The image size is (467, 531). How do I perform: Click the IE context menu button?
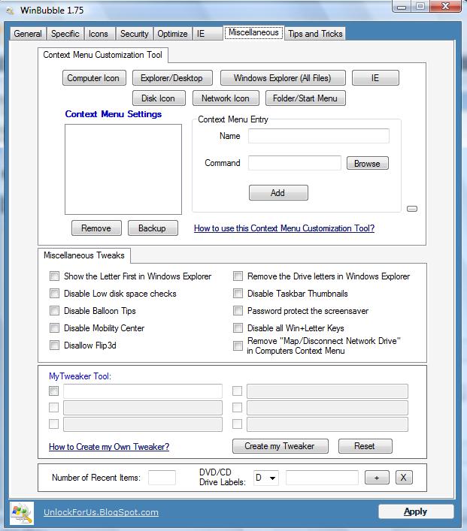pos(375,78)
